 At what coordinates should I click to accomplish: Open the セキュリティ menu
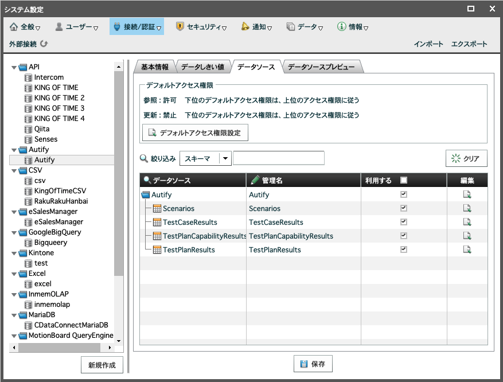click(201, 27)
